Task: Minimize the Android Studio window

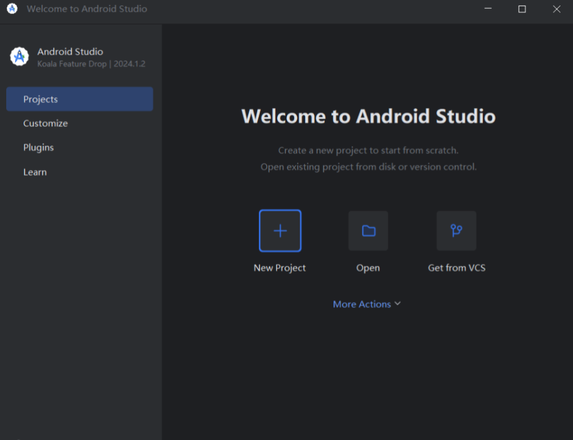Action: (487, 9)
